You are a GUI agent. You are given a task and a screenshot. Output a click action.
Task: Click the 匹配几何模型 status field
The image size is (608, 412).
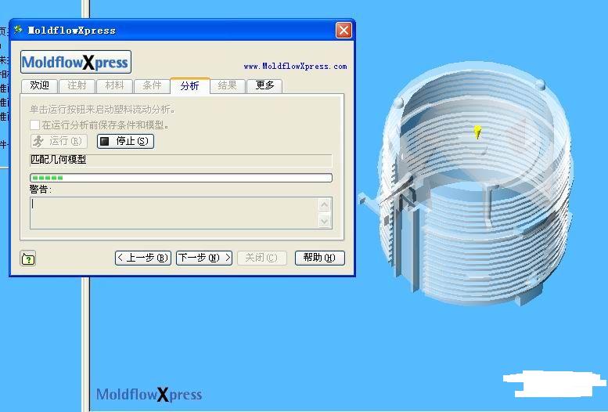181,161
